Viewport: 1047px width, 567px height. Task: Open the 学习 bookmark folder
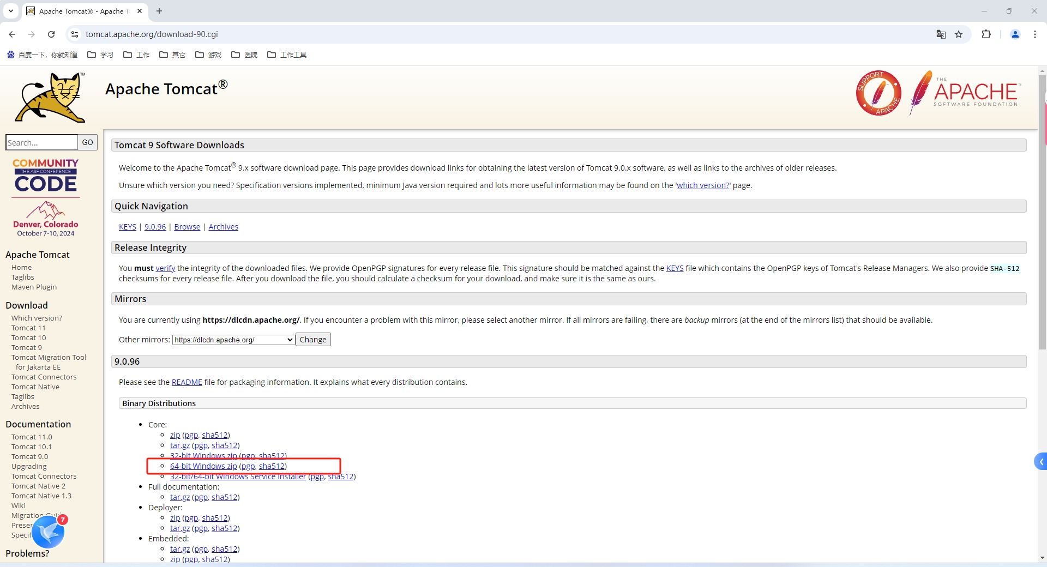[100, 55]
